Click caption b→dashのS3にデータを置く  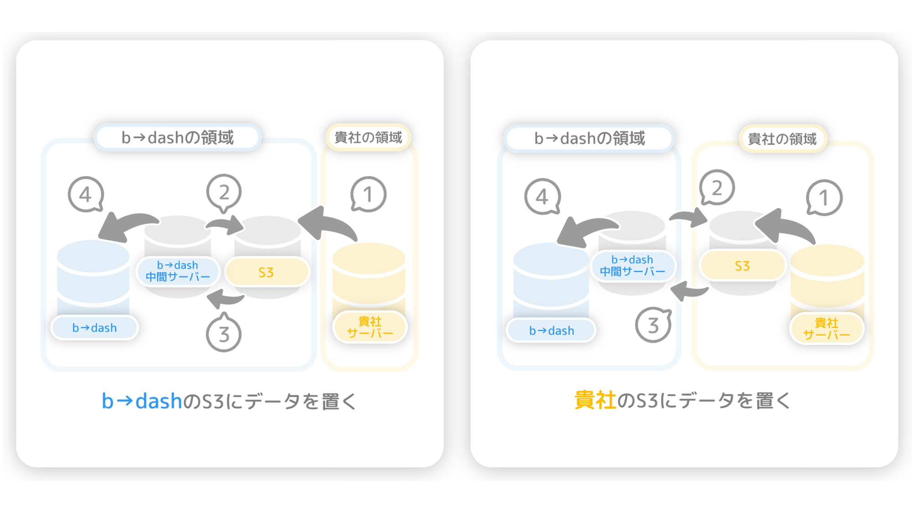229,401
